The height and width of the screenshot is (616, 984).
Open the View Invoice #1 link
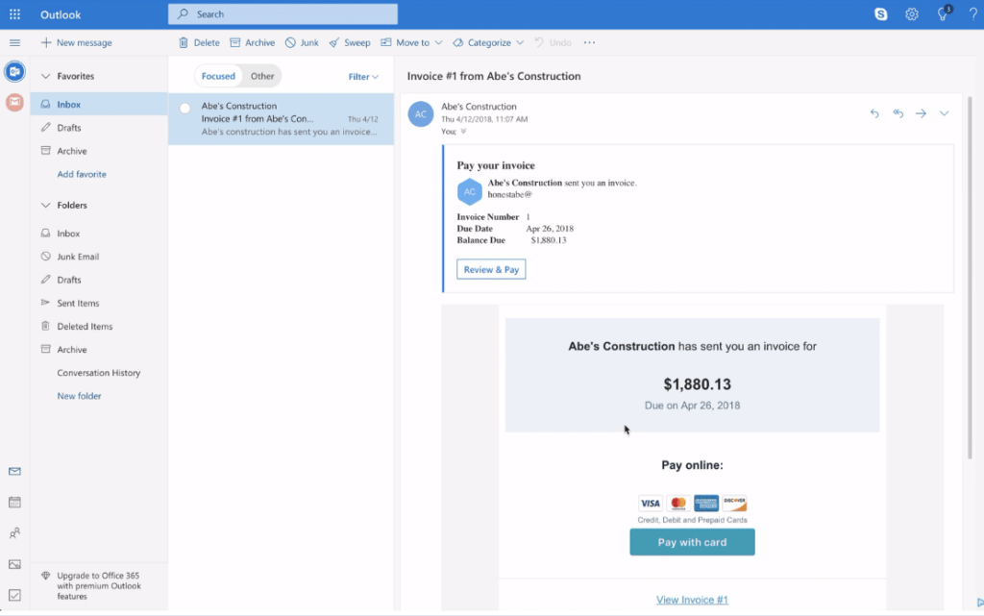point(692,600)
